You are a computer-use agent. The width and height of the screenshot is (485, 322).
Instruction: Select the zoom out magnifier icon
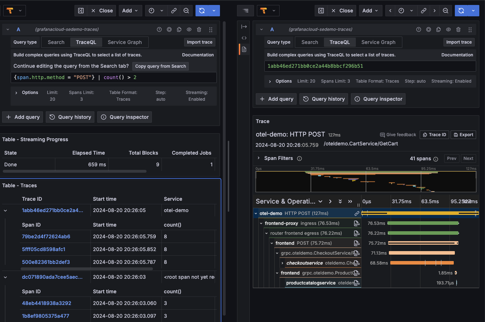point(186,11)
